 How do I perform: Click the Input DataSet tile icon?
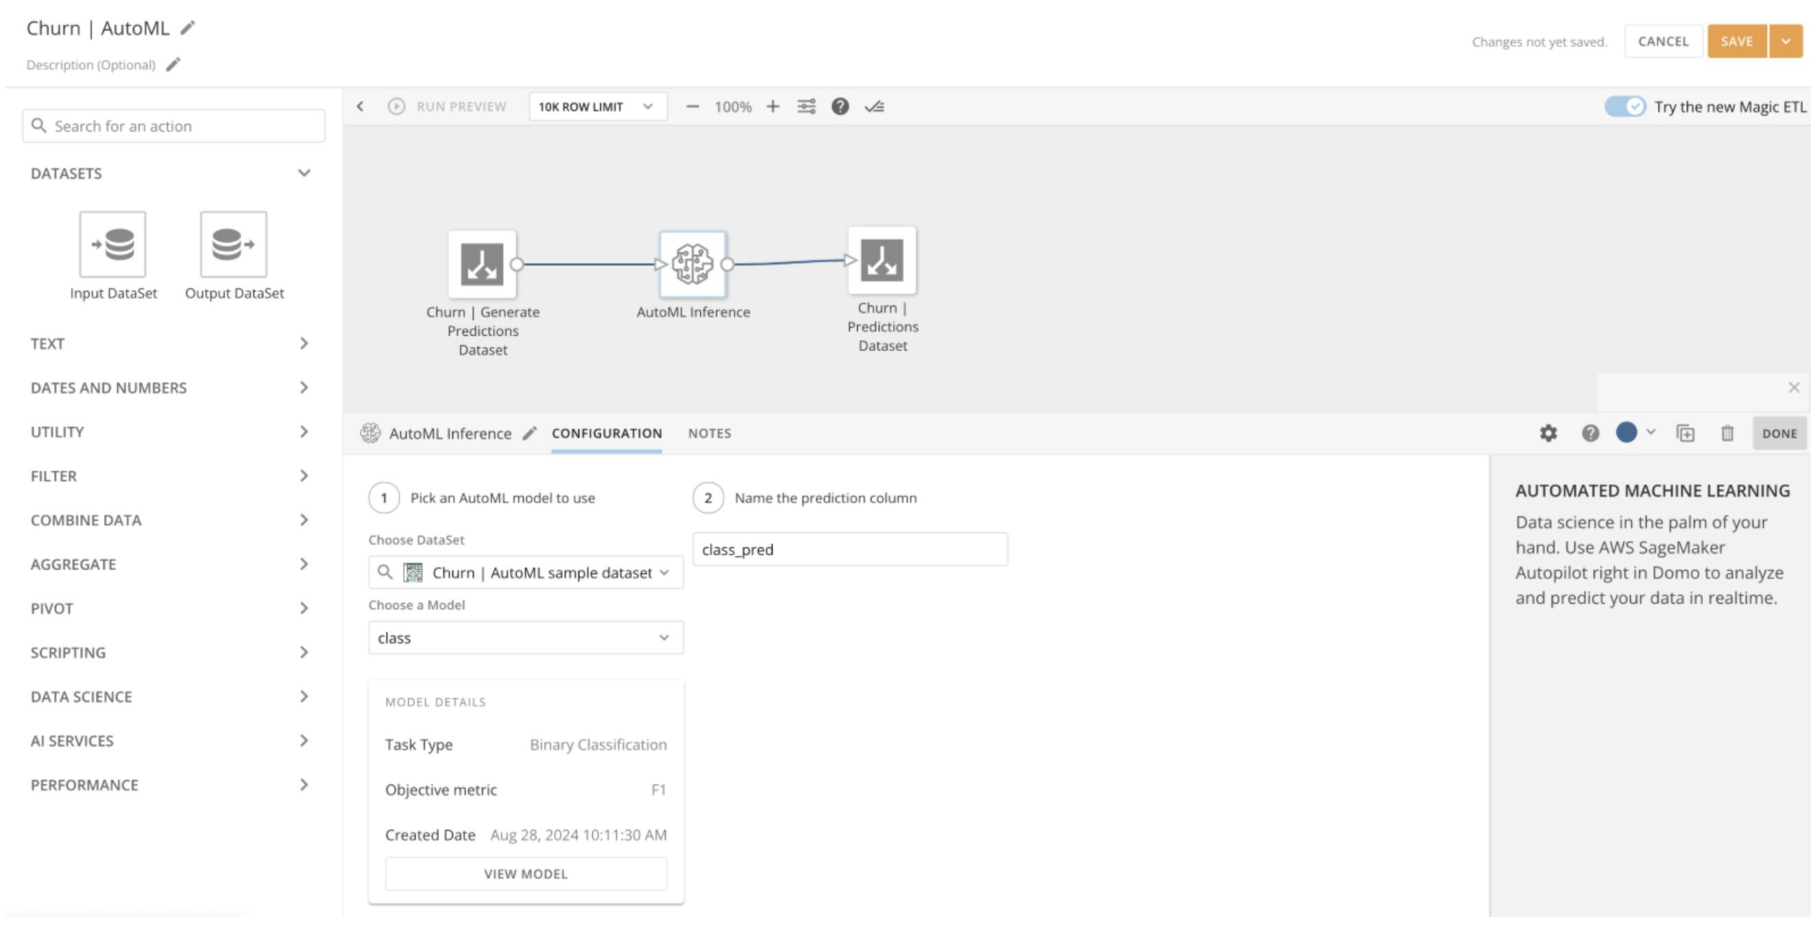click(112, 244)
